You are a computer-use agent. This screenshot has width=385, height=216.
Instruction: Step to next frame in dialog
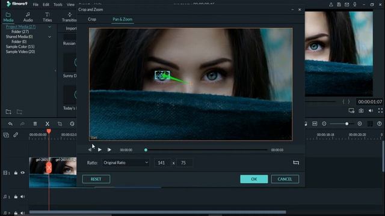pos(109,149)
